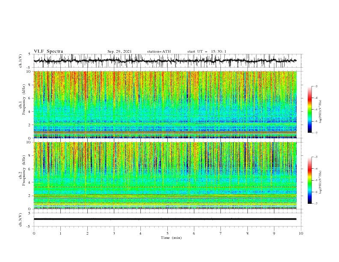This screenshot has height=262, width=339.
Task: Click inside the ch.2 spectrogram panel
Action: point(165,176)
